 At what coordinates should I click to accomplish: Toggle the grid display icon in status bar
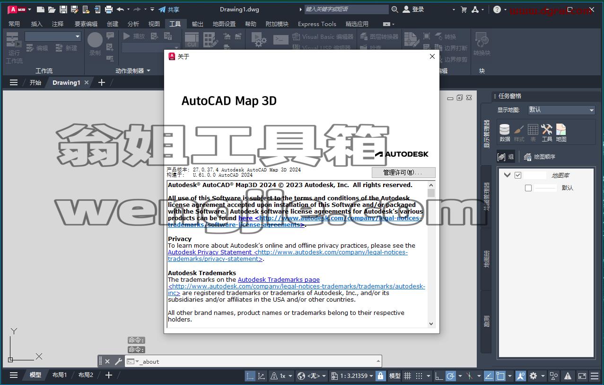407,376
